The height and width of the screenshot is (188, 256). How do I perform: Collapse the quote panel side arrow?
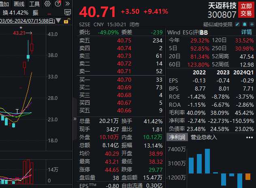click(75, 119)
